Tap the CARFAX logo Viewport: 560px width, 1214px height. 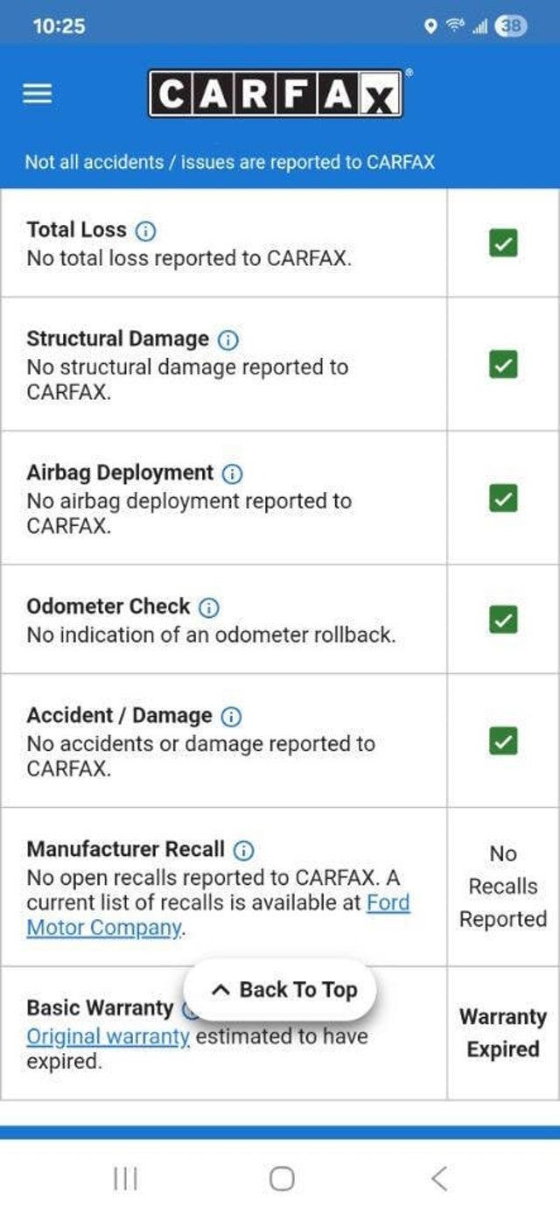(x=276, y=94)
